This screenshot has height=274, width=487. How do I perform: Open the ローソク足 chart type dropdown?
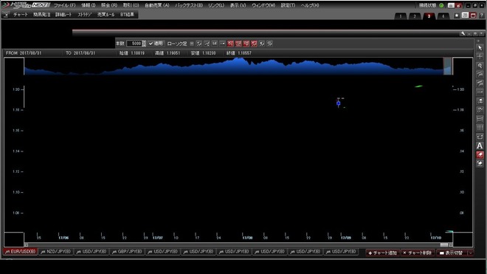pos(177,44)
